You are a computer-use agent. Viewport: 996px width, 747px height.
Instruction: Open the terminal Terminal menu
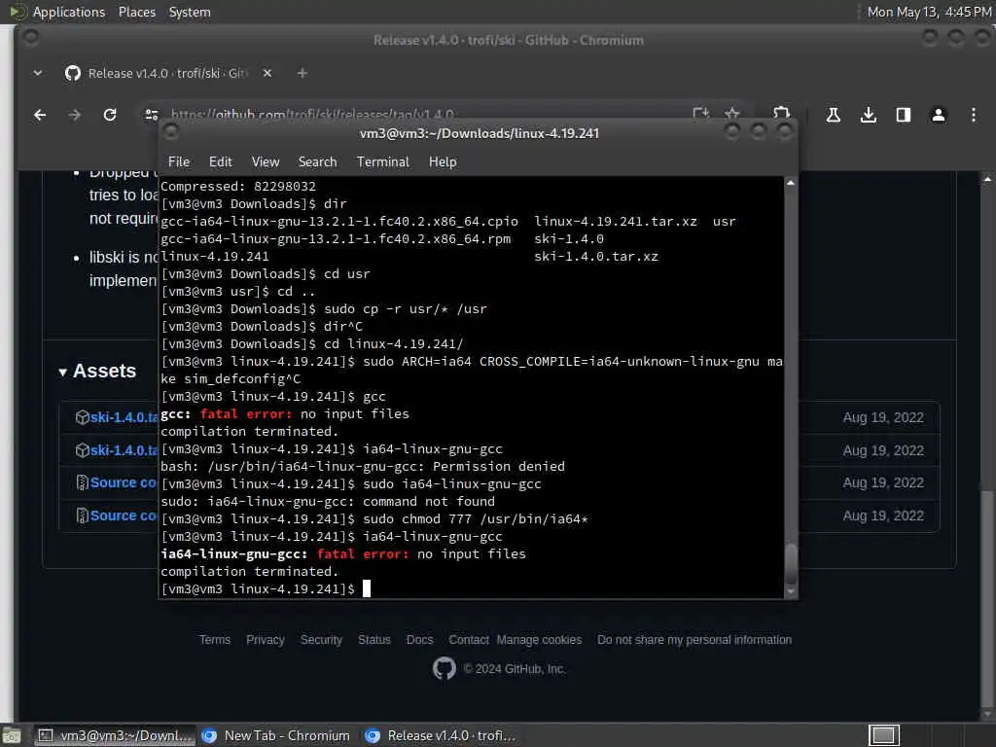[383, 162]
